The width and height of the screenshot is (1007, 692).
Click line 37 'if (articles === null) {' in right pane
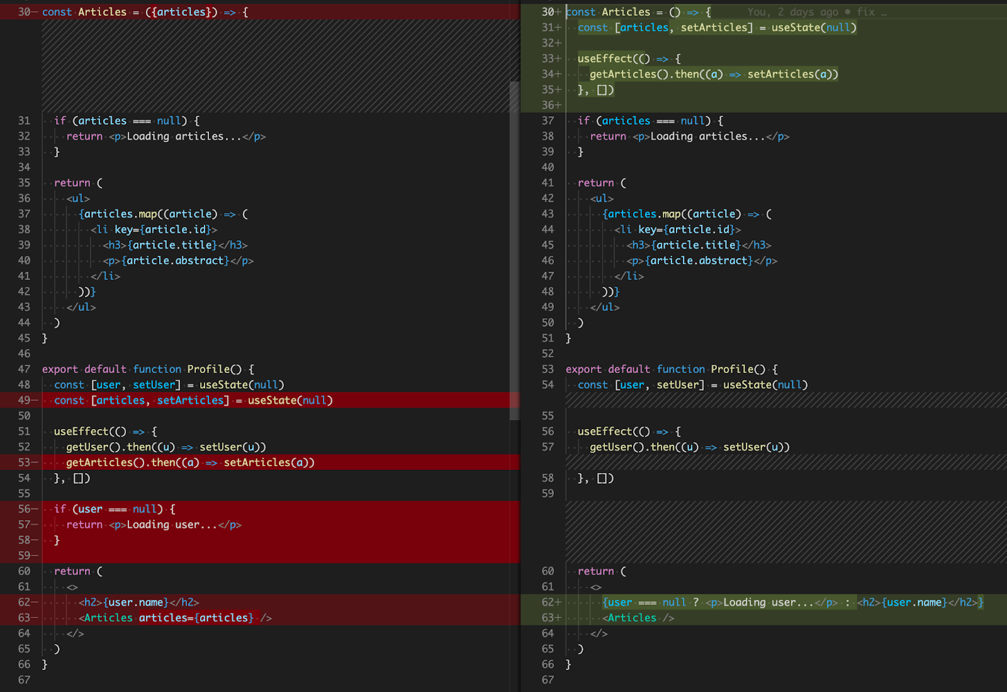[650, 121]
